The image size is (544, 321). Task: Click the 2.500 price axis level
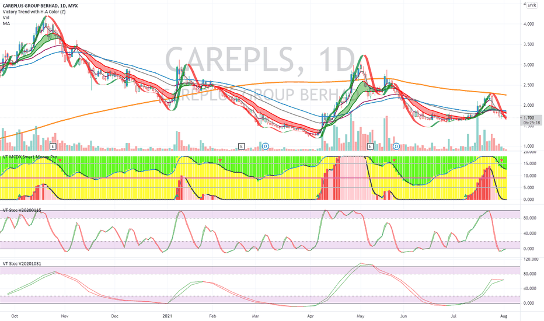pyautogui.click(x=529, y=85)
